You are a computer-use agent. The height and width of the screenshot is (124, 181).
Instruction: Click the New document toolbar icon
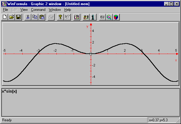click(5, 17)
